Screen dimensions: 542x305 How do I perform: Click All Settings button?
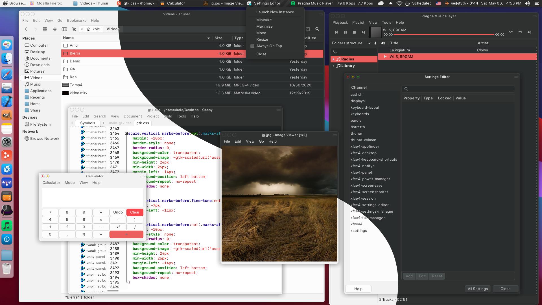coord(478,289)
